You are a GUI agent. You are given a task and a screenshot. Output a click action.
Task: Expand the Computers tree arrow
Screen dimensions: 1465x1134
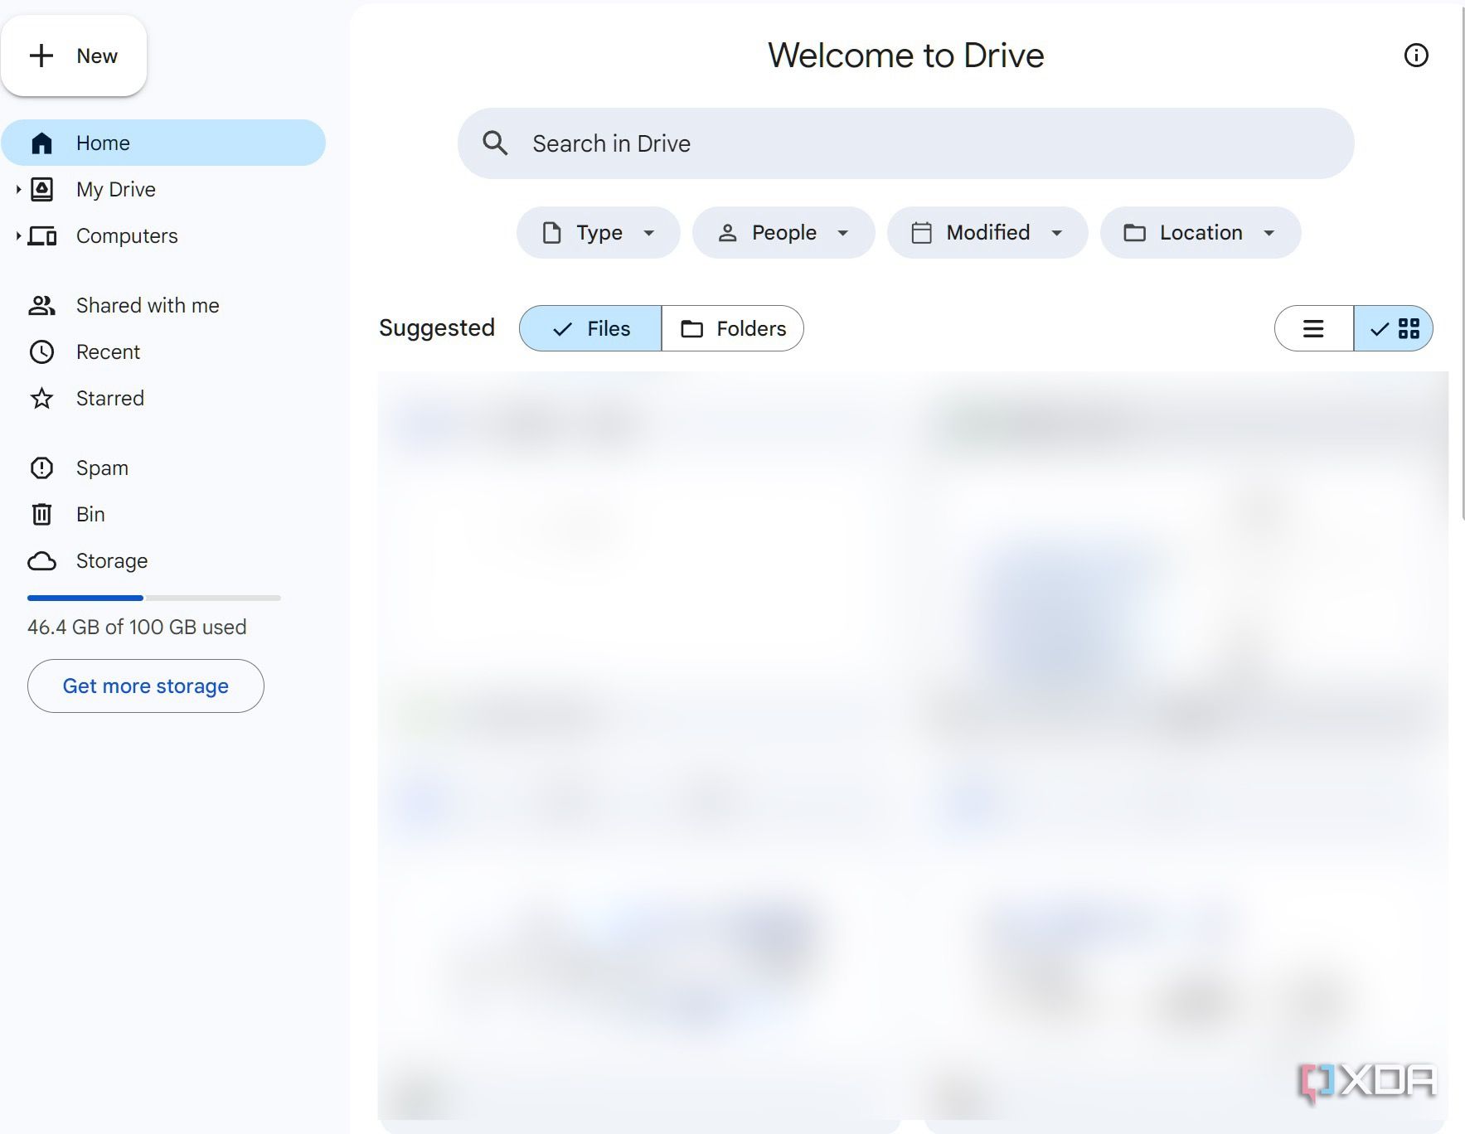pyautogui.click(x=18, y=236)
